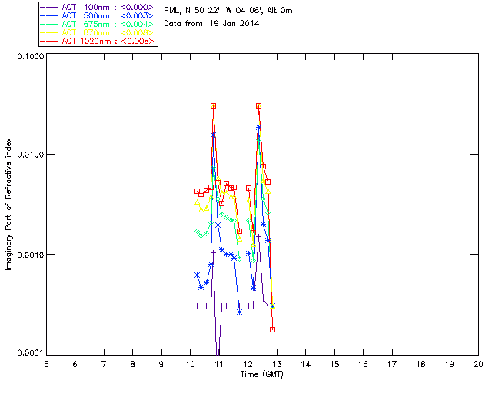Click the blue asterisk at second peak top

point(258,127)
